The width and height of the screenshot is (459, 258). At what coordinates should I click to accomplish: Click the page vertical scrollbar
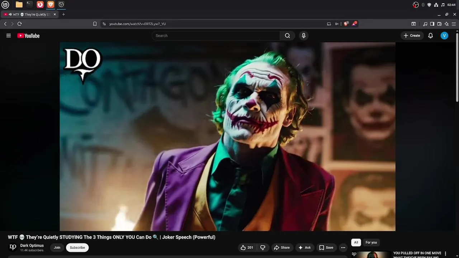point(457,67)
